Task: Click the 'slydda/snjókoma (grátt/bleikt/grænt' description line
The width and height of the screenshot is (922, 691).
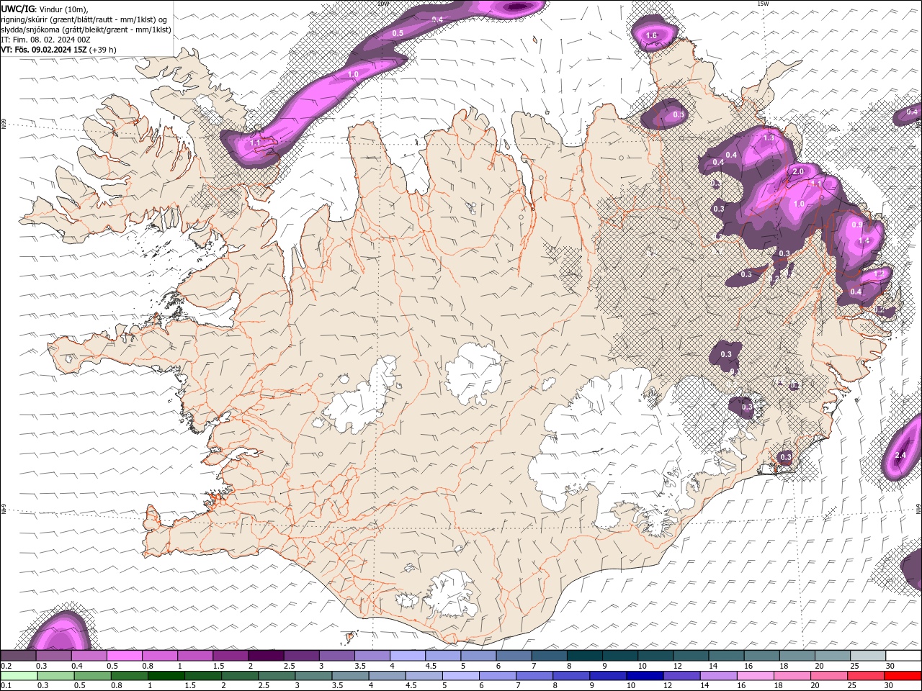Action: pyautogui.click(x=86, y=30)
